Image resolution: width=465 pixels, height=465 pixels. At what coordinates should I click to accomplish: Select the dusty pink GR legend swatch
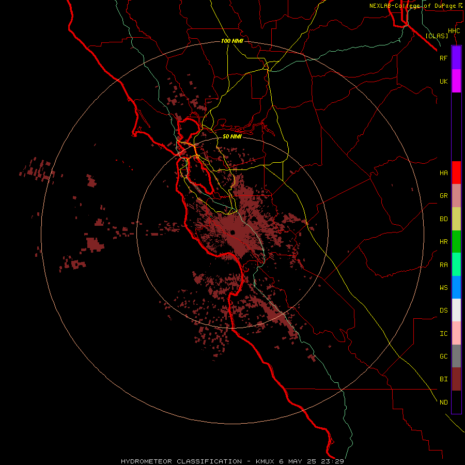[x=456, y=196]
